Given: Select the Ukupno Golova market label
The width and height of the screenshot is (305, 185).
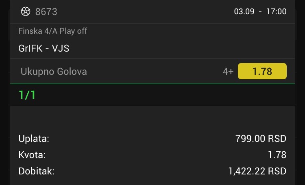Looking at the screenshot, I should [54, 72].
